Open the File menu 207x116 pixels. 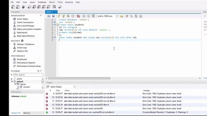[12, 2]
